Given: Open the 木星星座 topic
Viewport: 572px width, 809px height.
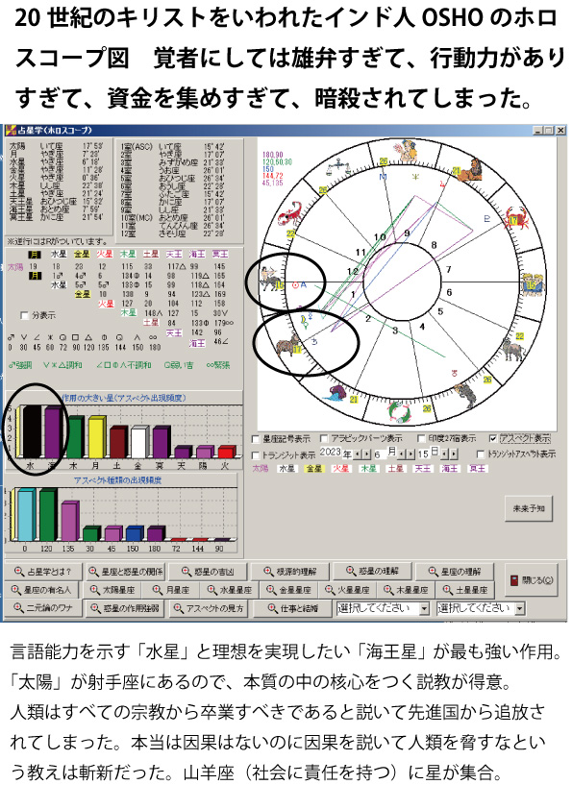Looking at the screenshot, I should tap(406, 590).
